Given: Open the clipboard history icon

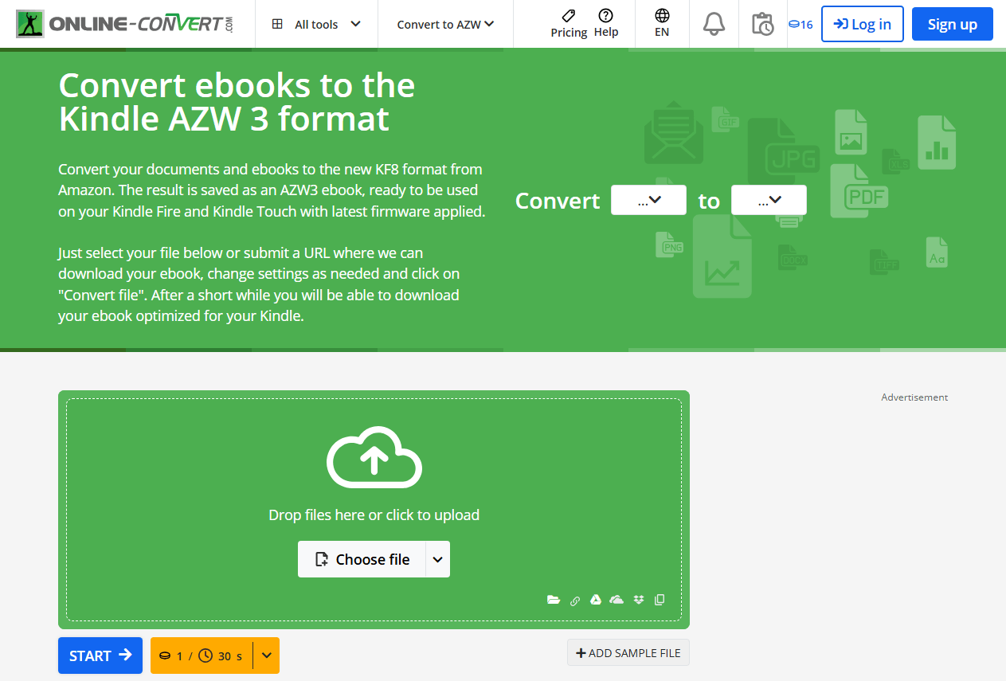Looking at the screenshot, I should [762, 24].
